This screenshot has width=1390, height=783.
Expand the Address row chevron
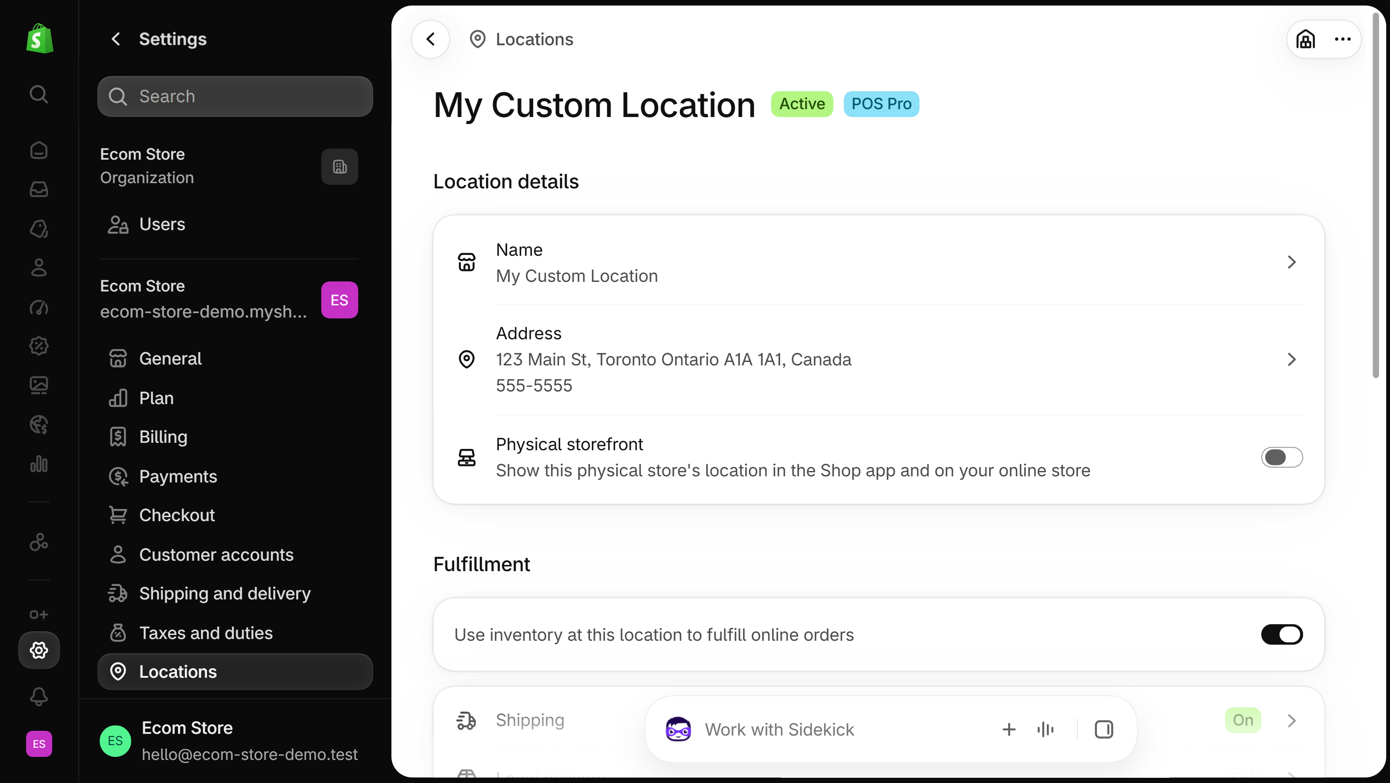click(1291, 359)
